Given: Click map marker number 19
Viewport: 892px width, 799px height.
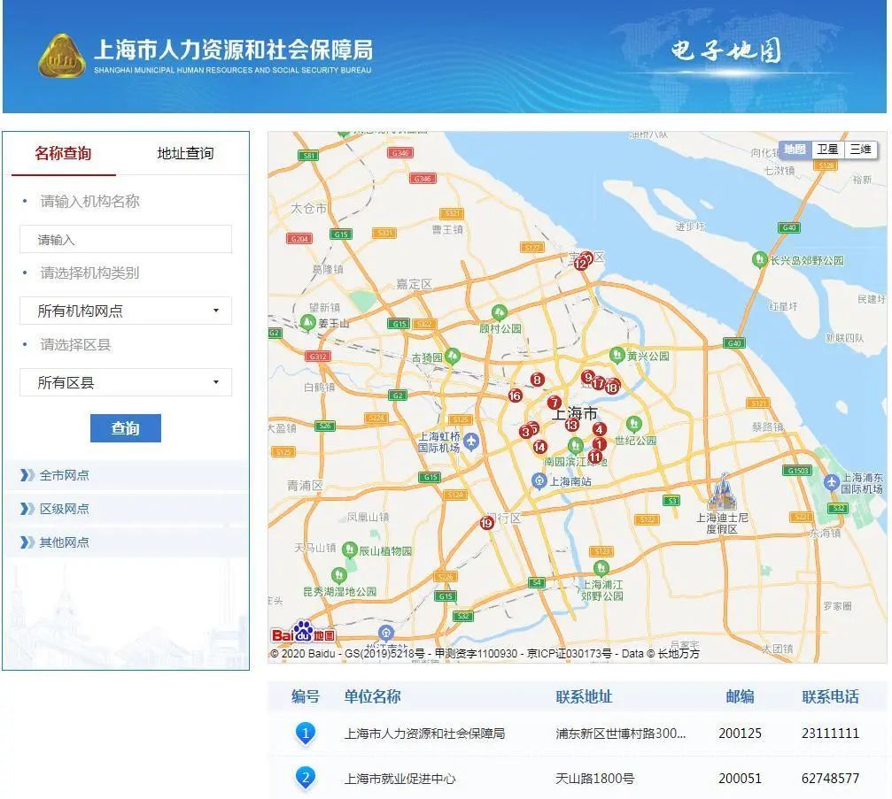Looking at the screenshot, I should (486, 523).
